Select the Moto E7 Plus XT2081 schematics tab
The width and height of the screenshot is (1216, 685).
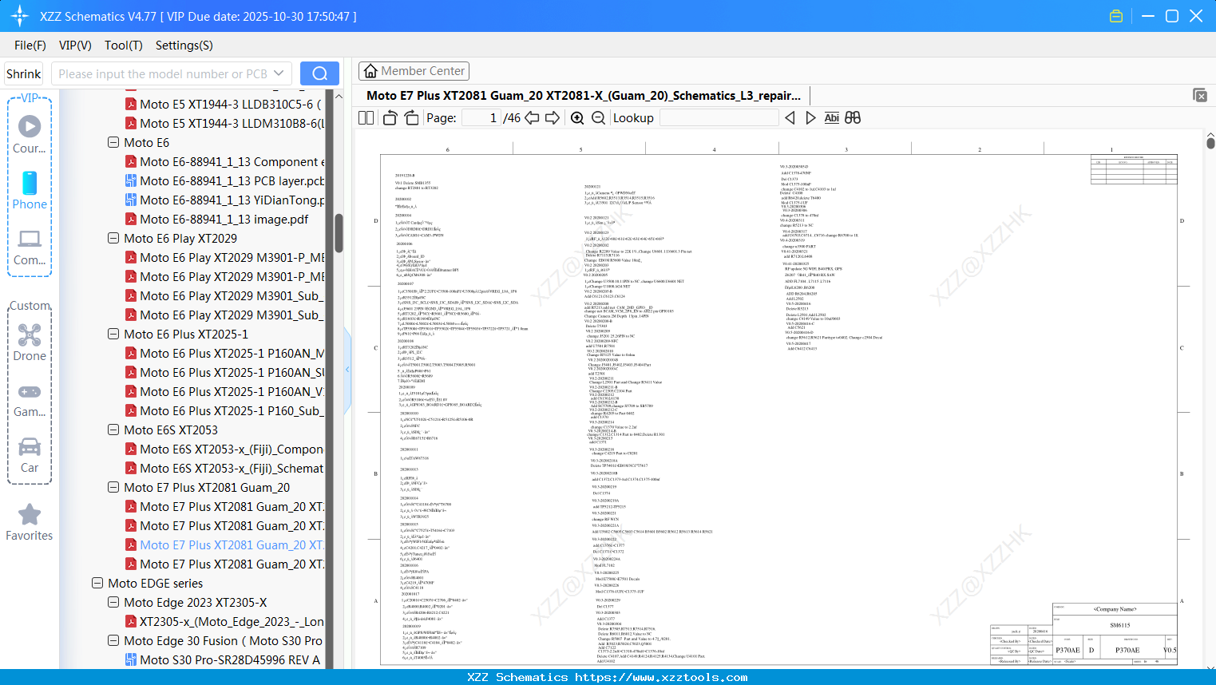pyautogui.click(x=584, y=96)
